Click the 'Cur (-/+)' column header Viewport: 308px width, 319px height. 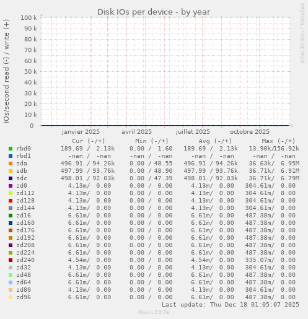pos(89,141)
